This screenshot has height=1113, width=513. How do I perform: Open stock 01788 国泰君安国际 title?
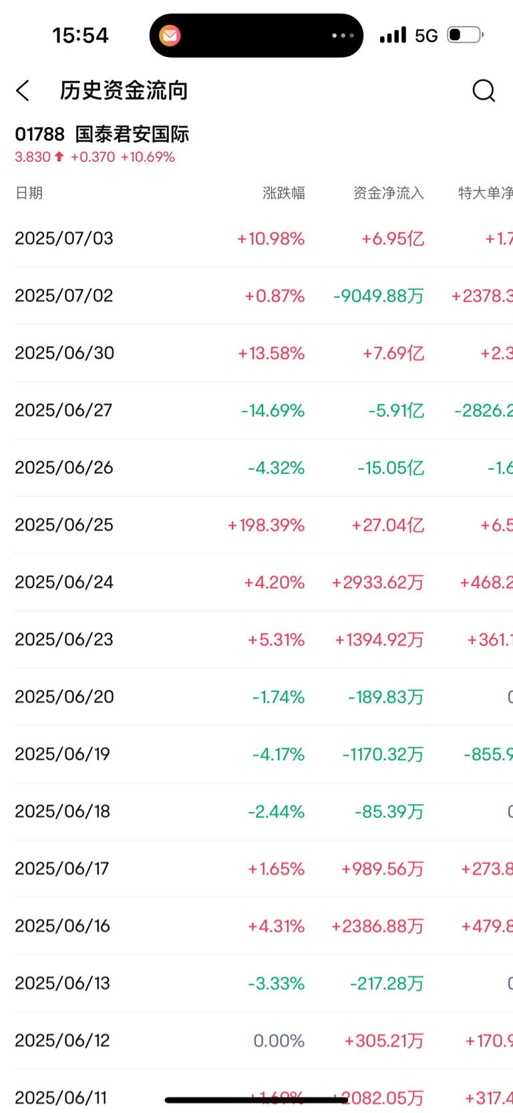[102, 134]
